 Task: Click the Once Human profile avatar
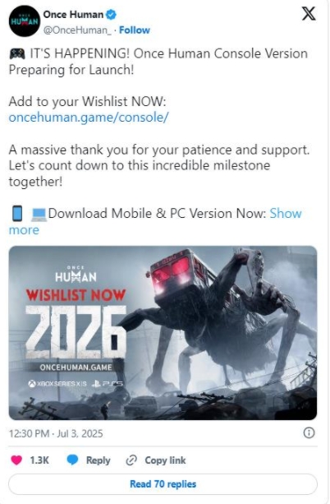click(25, 21)
